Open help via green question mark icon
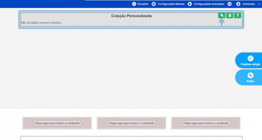 tap(237, 15)
